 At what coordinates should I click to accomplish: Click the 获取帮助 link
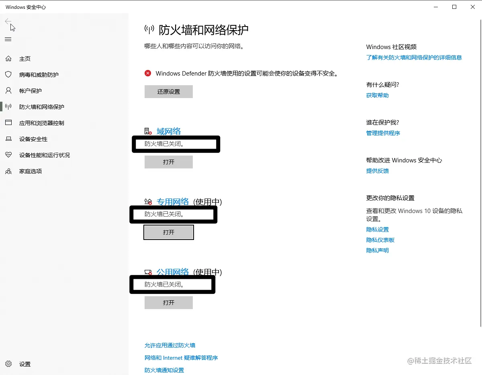pos(378,95)
